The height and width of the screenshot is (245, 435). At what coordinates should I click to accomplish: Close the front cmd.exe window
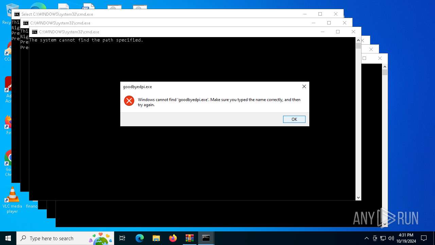tap(353, 32)
